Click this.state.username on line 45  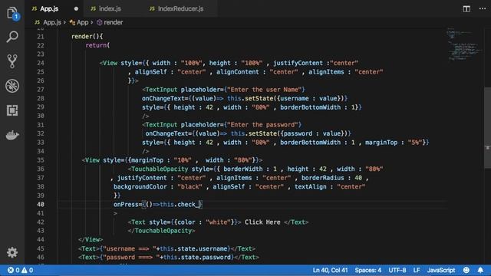(x=193, y=248)
